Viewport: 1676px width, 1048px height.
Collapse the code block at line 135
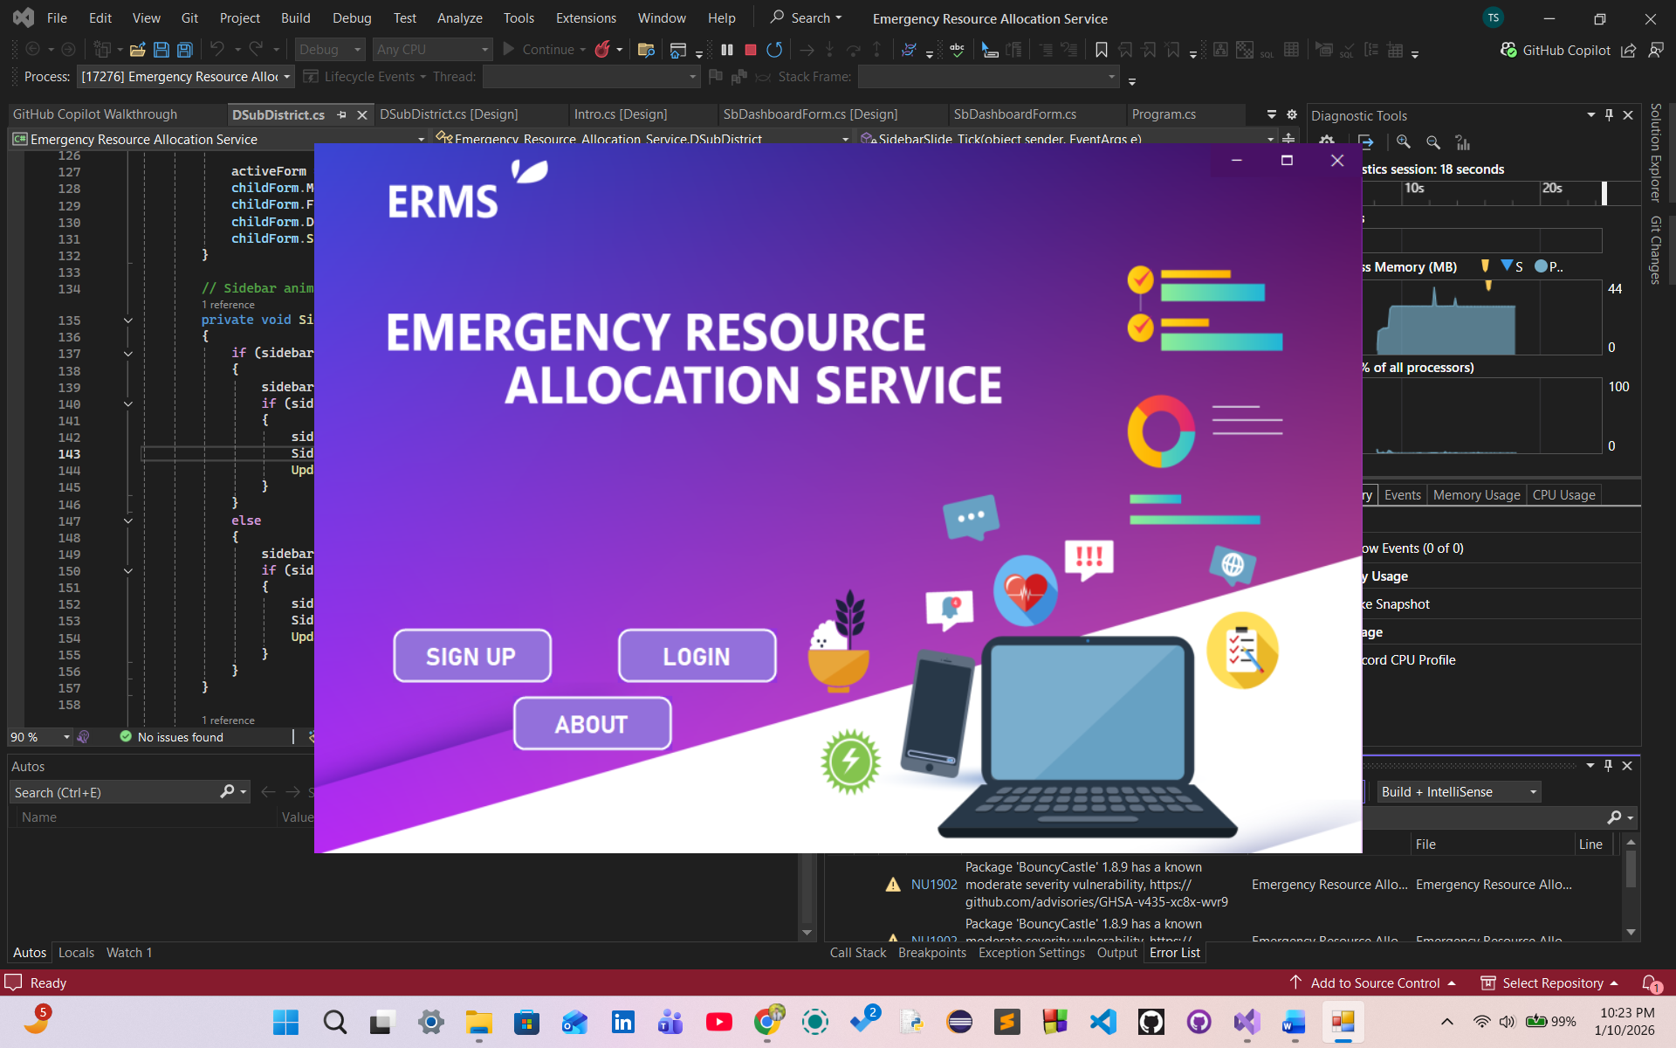[128, 321]
